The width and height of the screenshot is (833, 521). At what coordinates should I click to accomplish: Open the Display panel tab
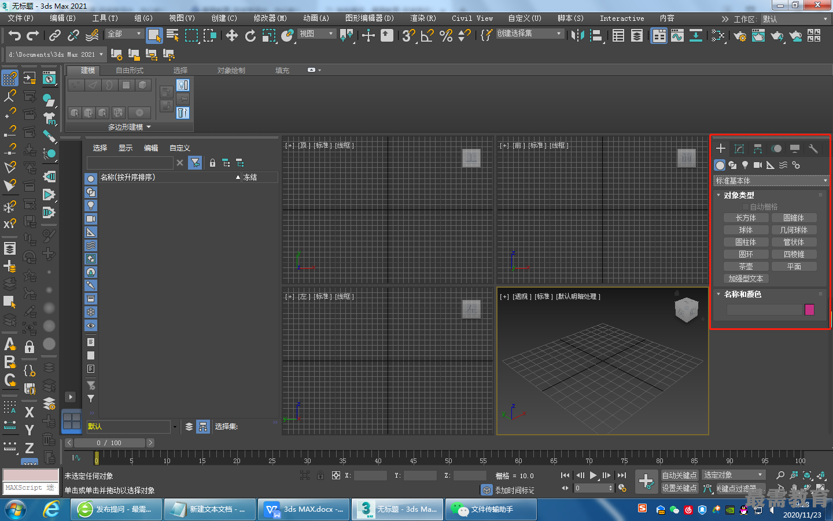795,149
